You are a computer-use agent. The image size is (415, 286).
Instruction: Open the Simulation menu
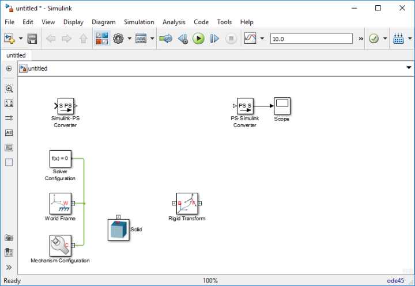(139, 22)
